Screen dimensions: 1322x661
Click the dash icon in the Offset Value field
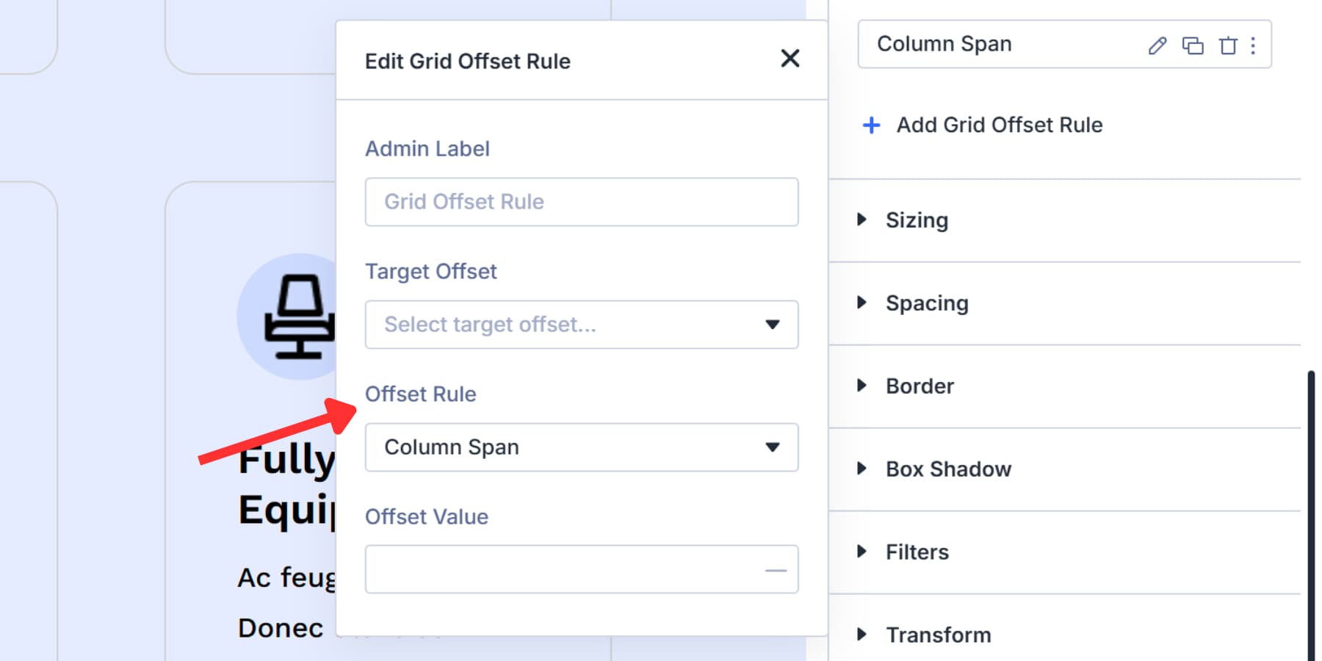click(x=775, y=569)
